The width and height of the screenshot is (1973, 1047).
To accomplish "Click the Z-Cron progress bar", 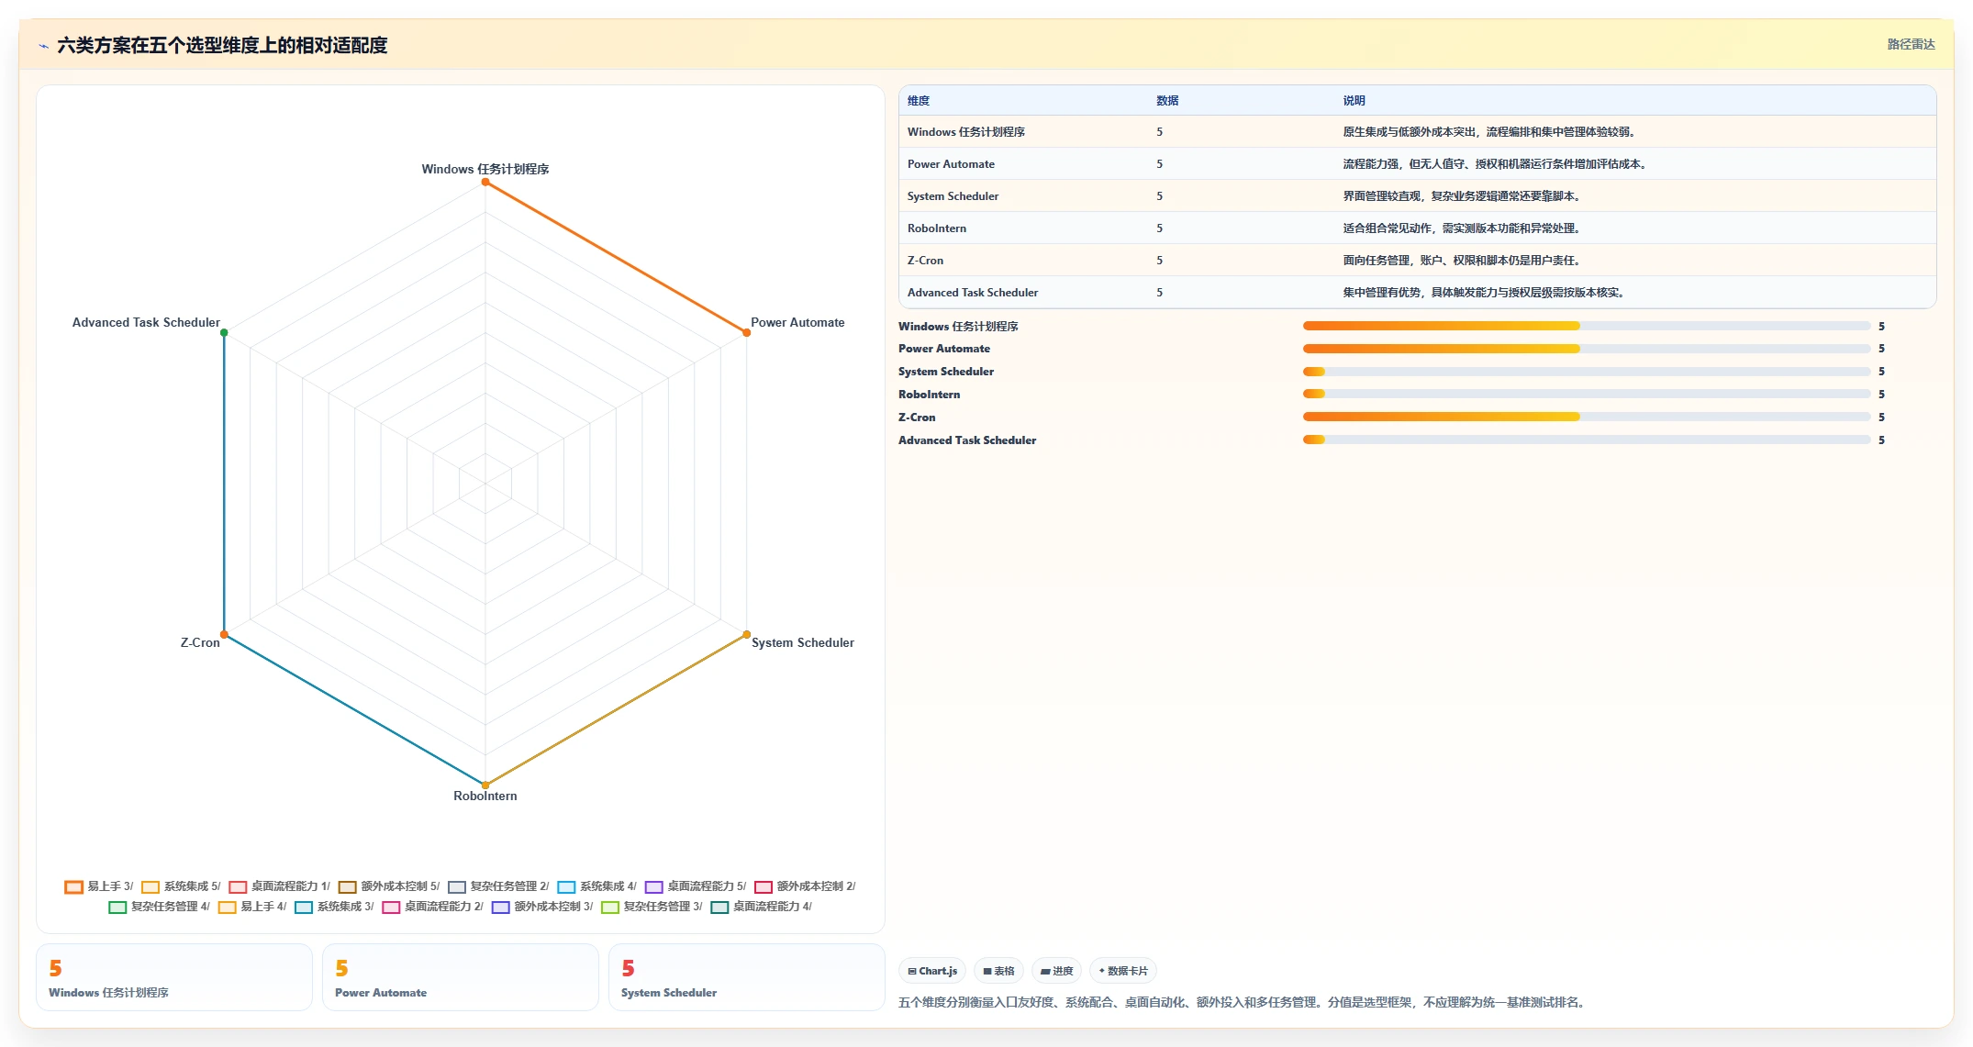I will (x=1587, y=417).
